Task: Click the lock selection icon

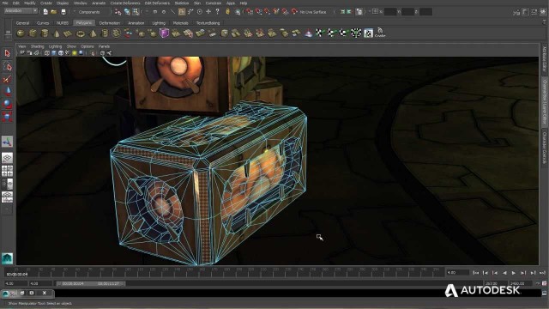Action: (x=227, y=12)
